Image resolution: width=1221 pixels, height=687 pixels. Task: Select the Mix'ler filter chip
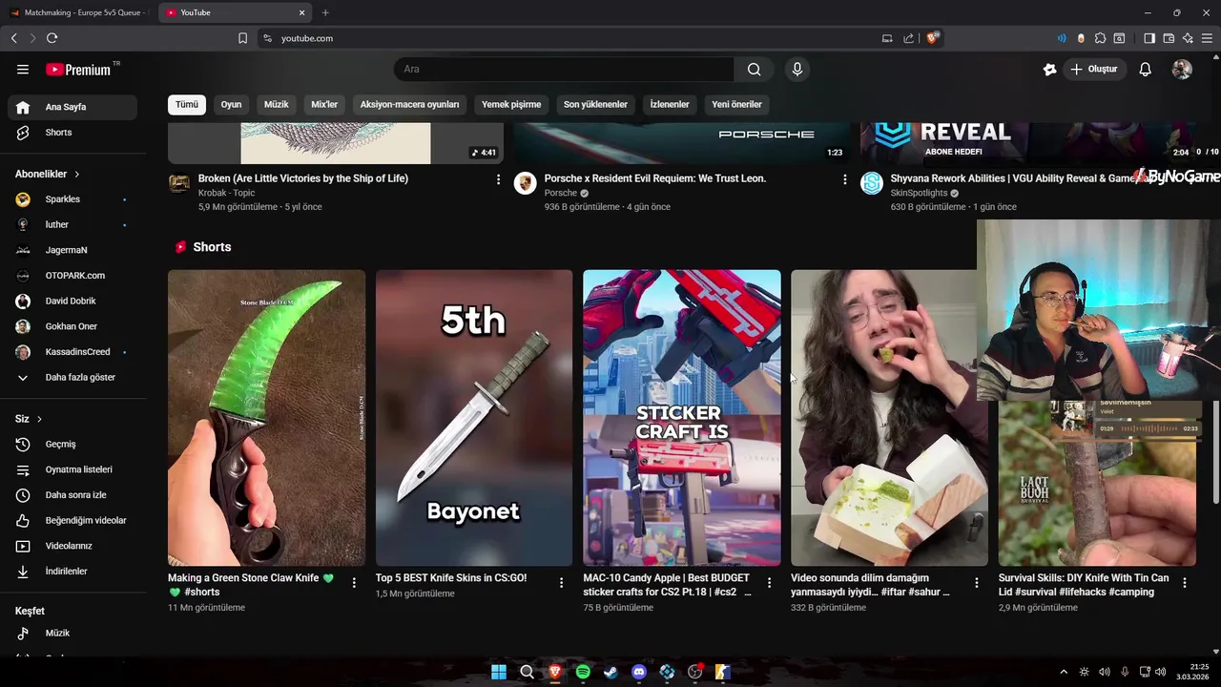(324, 105)
